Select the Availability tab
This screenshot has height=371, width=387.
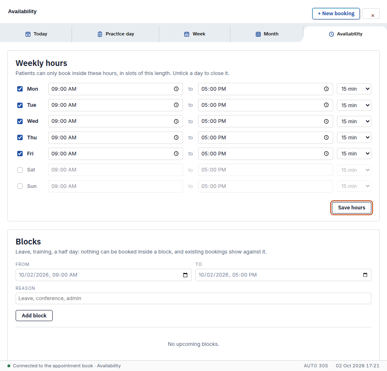(x=345, y=34)
